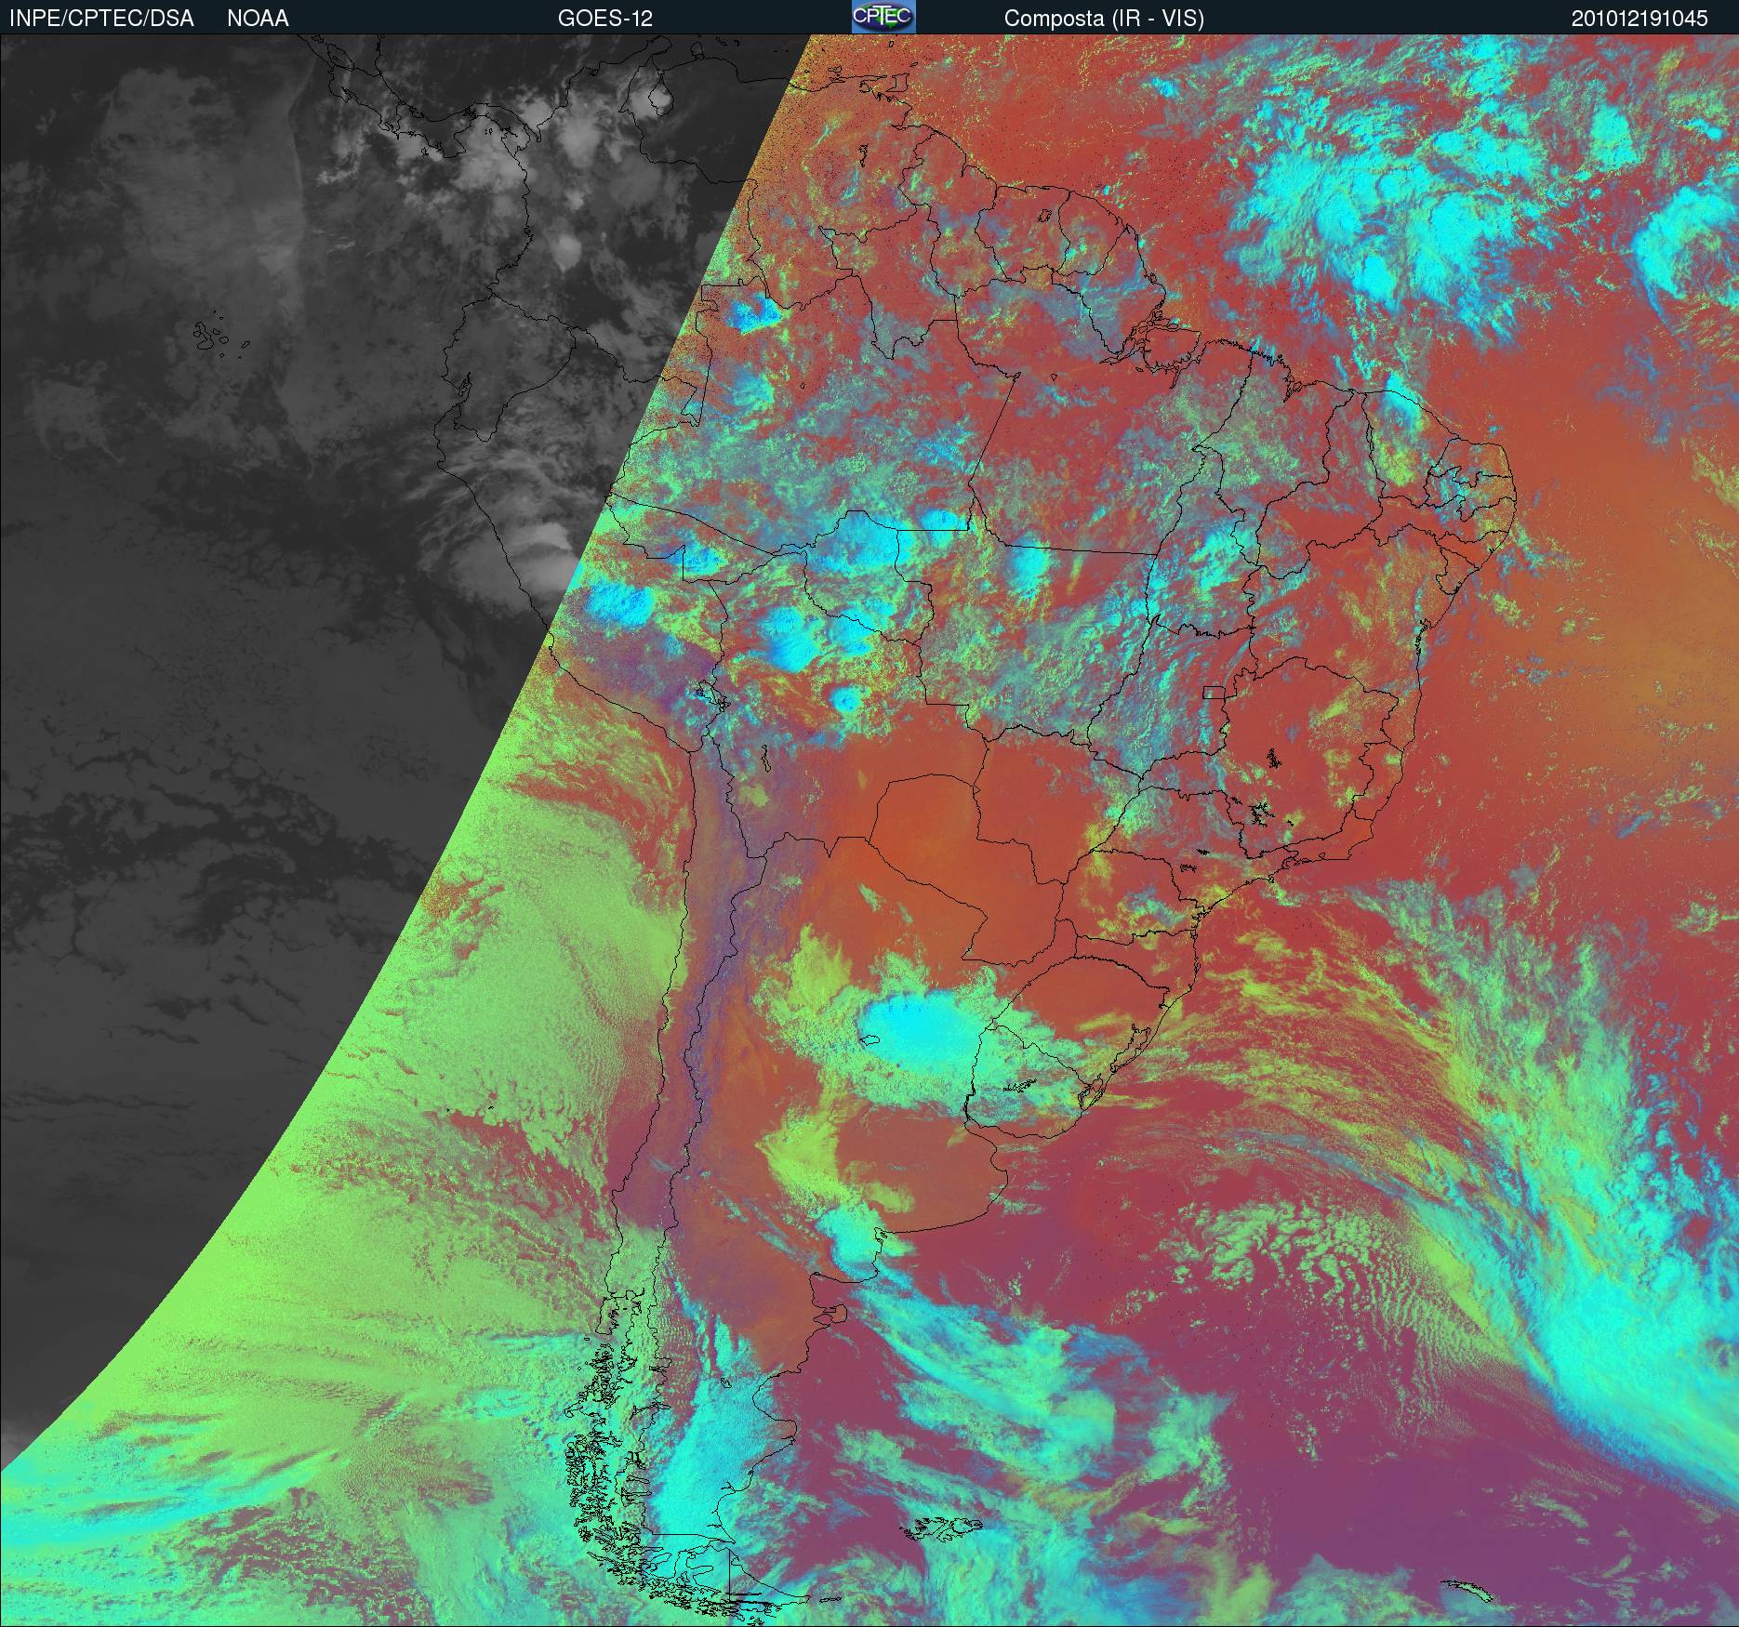Click the GOES-12 satellite label
The height and width of the screenshot is (1627, 1739).
[x=605, y=19]
